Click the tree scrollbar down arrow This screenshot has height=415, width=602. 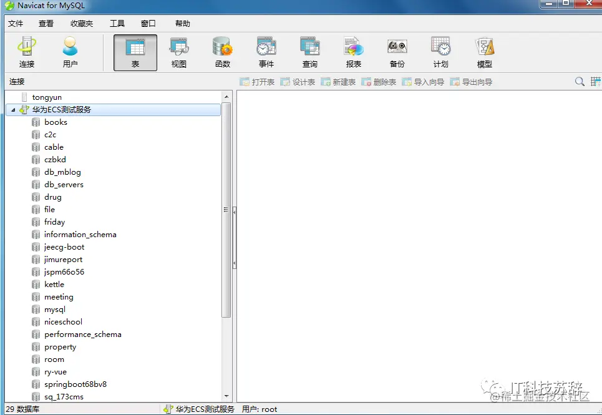tap(226, 396)
